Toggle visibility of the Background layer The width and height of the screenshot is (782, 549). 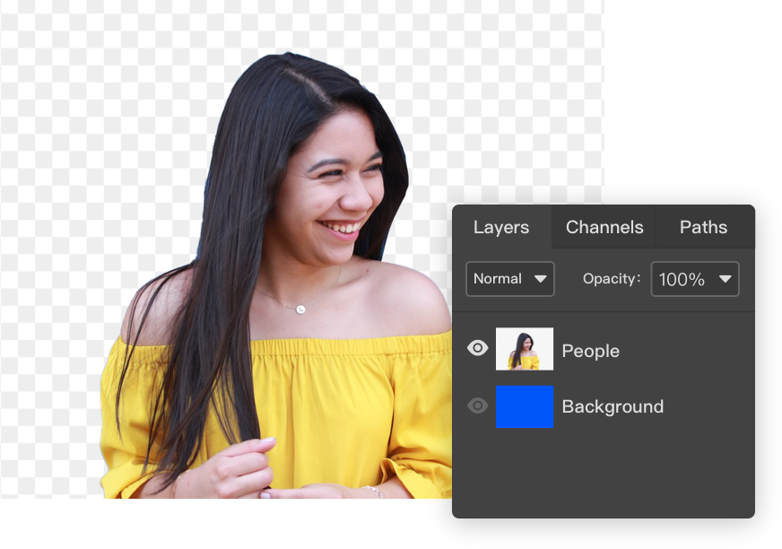coord(477,406)
